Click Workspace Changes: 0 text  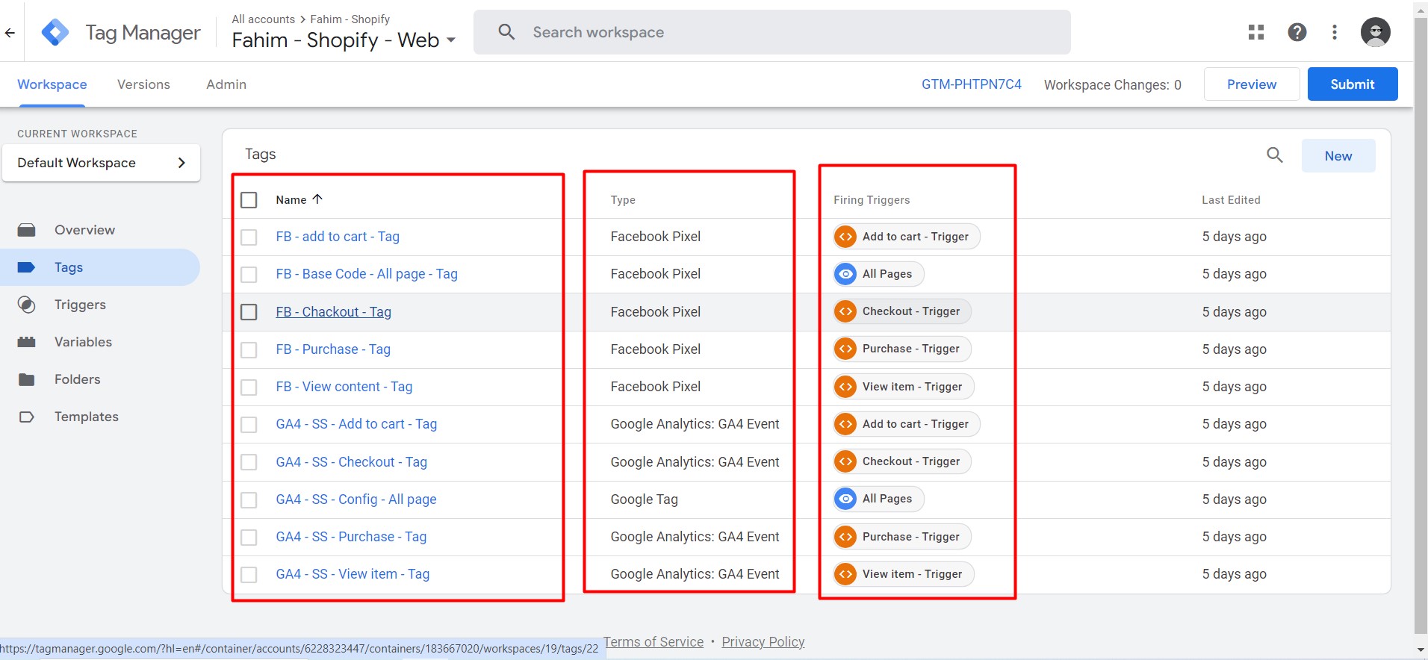(x=1113, y=85)
